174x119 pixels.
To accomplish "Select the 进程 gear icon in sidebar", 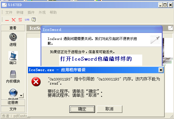I will click(13, 37).
